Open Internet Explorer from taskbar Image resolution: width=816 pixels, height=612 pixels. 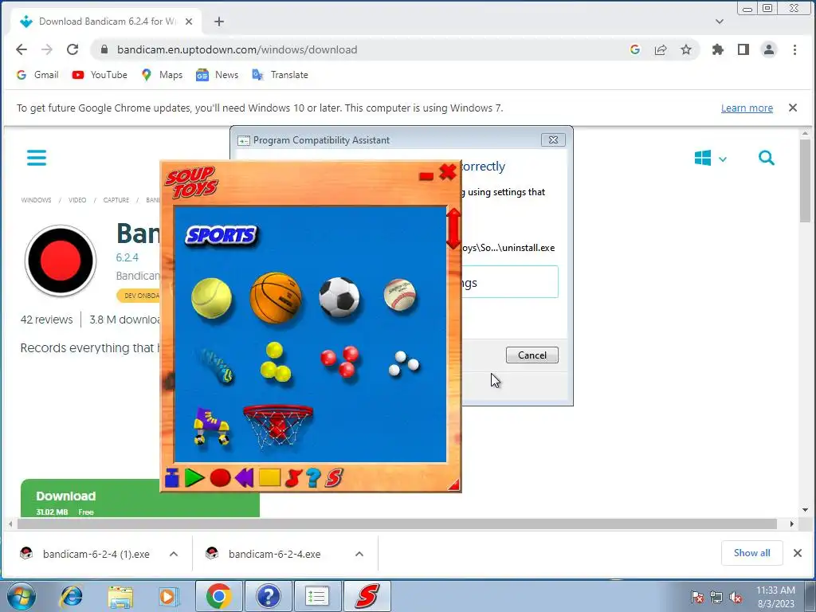point(72,596)
